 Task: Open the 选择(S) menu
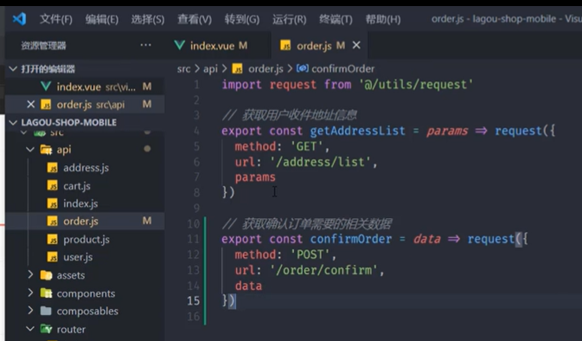[x=148, y=19]
